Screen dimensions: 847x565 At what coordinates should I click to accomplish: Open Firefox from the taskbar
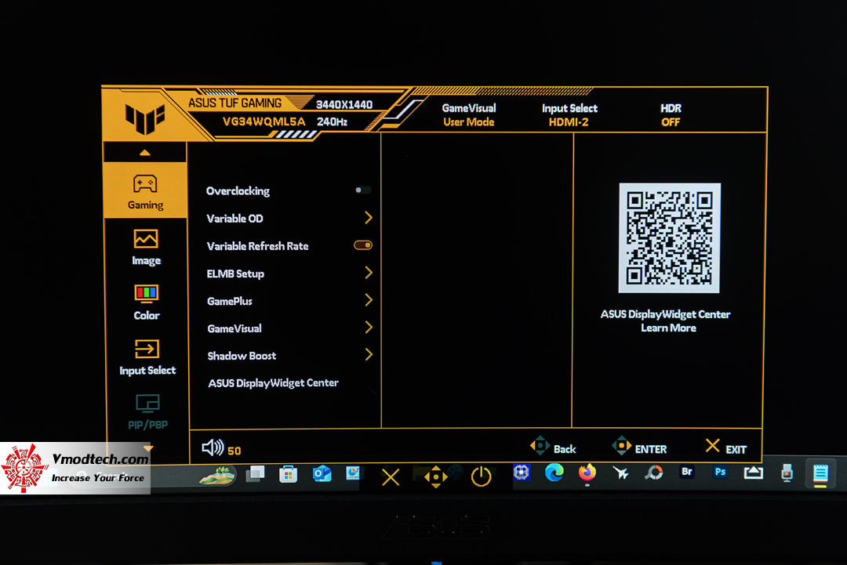tap(587, 473)
